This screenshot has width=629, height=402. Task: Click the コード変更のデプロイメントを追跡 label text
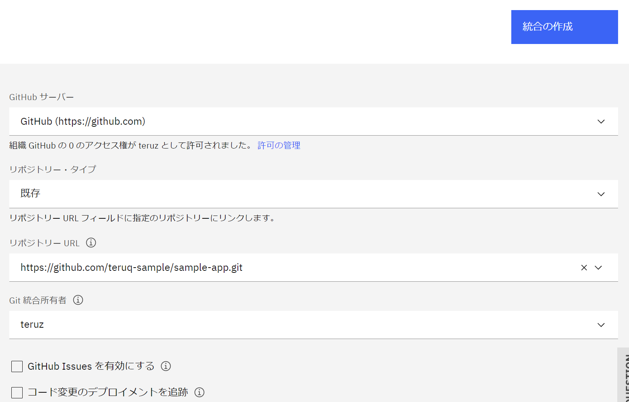click(108, 392)
